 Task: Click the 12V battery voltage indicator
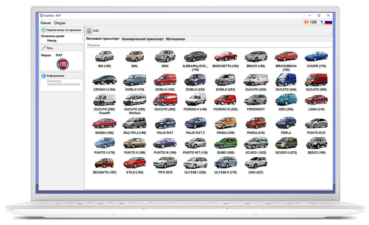click(x=310, y=22)
